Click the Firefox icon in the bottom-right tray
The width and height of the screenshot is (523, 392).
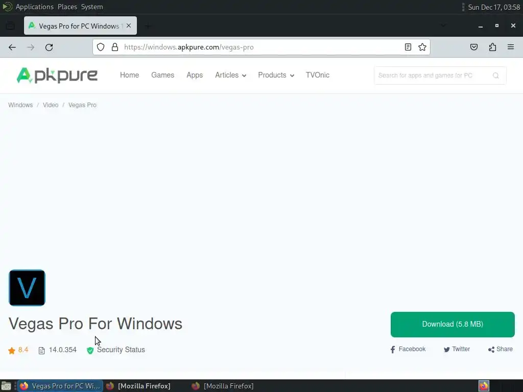point(484,386)
